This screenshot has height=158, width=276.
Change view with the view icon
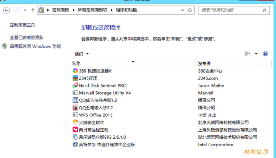[247, 54]
